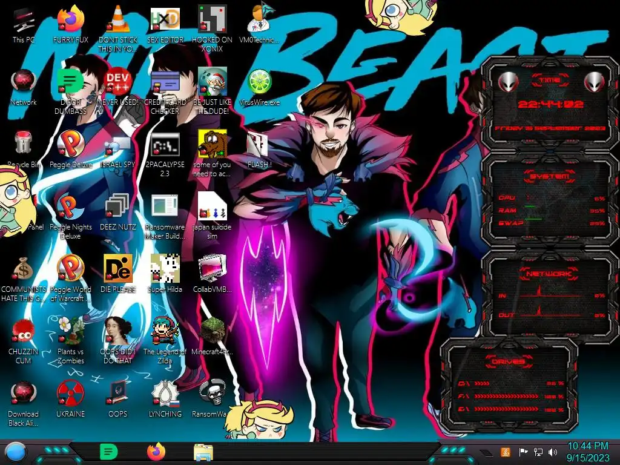Open Ransomware Maker Build shortcut

coord(165,206)
